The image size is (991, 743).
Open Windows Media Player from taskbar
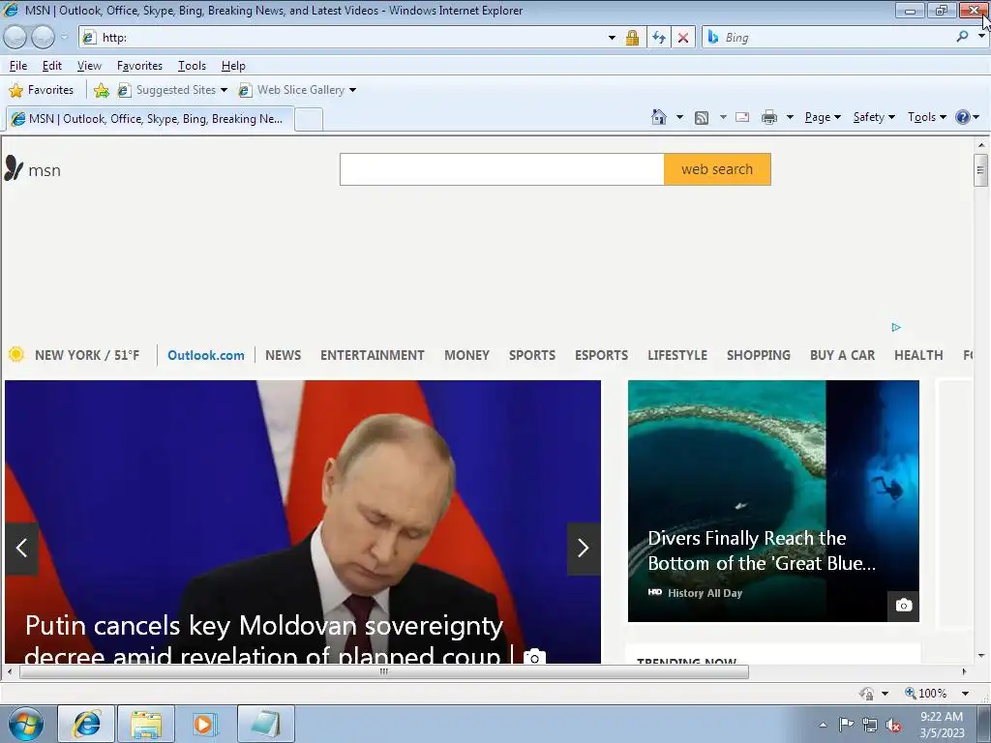click(x=204, y=724)
